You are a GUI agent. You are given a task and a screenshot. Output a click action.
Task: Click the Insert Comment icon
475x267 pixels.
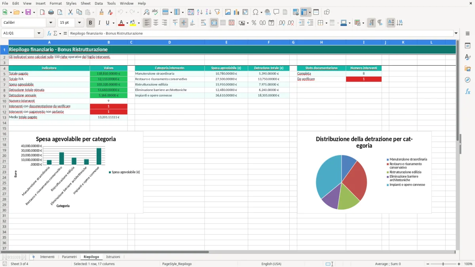(276, 12)
